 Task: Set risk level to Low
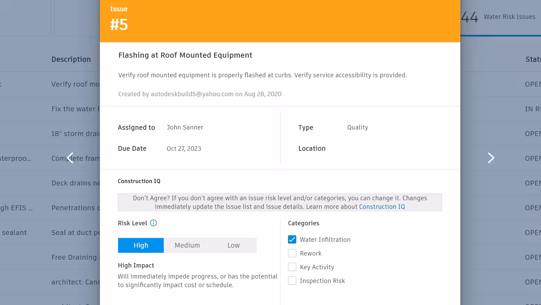point(233,245)
